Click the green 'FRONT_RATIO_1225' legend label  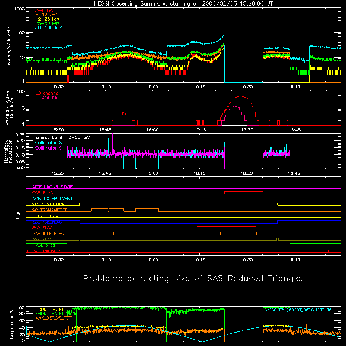click(x=56, y=314)
